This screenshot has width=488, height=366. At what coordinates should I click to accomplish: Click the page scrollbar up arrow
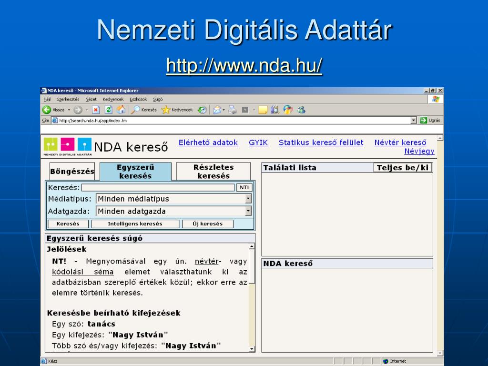(x=440, y=138)
